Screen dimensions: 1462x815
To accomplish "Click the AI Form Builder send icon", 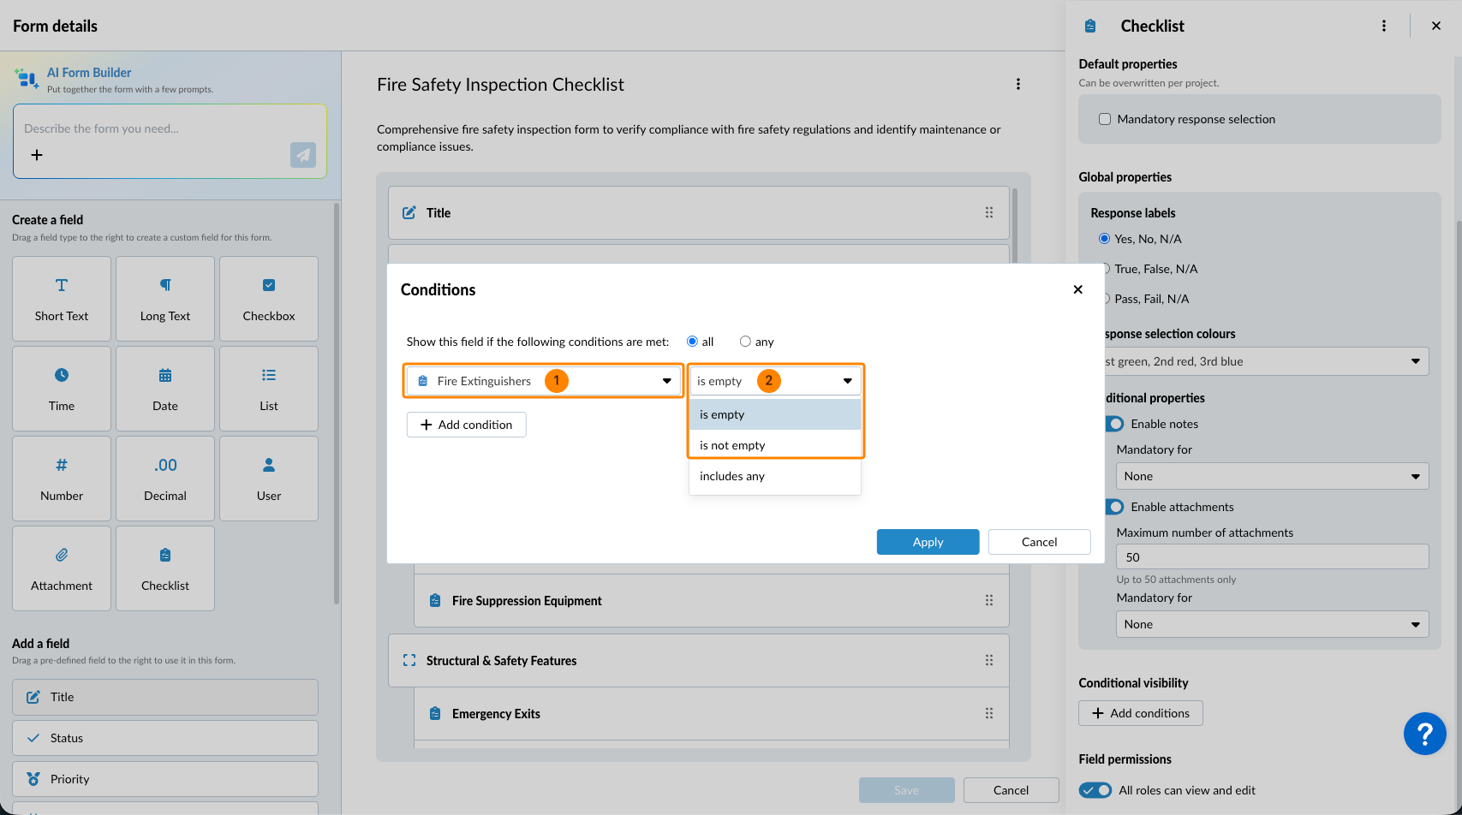I will [302, 155].
